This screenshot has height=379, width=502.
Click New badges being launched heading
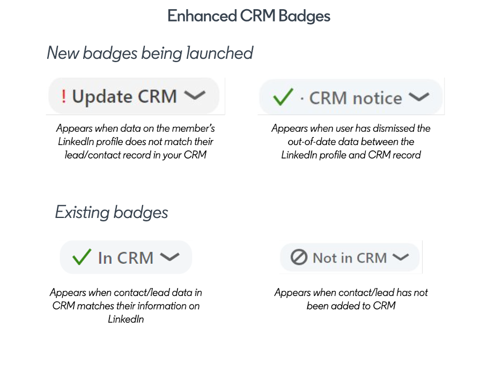coord(150,53)
